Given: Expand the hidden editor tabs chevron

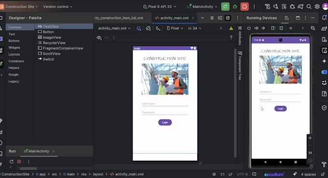Looking at the screenshot, I should pos(202,18).
